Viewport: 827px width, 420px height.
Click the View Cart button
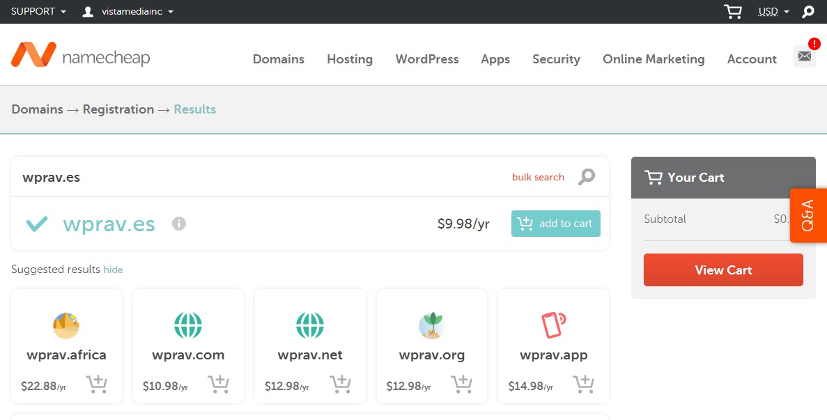724,270
